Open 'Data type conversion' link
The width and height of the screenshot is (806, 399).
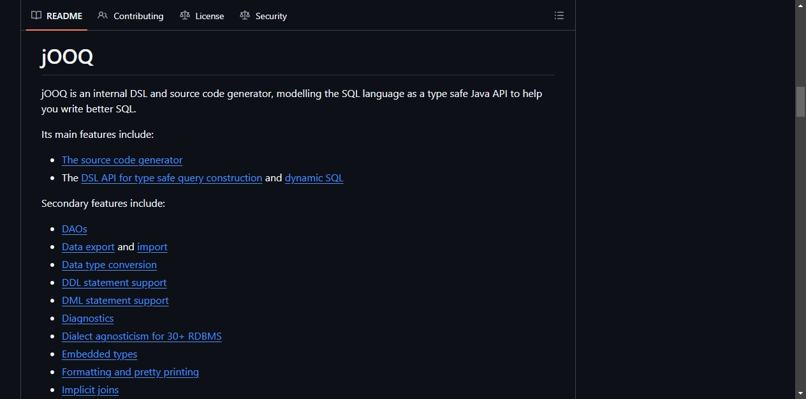(109, 265)
